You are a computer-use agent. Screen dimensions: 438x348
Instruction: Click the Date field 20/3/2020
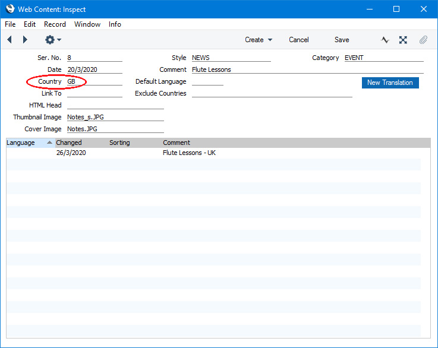[x=94, y=69]
